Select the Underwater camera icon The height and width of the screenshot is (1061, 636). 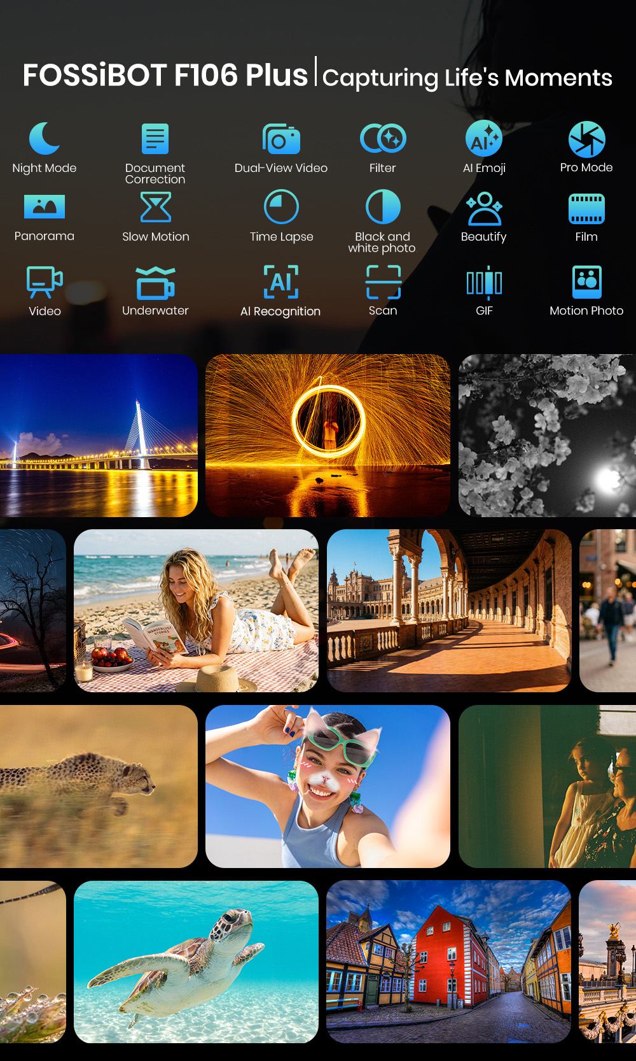click(156, 283)
